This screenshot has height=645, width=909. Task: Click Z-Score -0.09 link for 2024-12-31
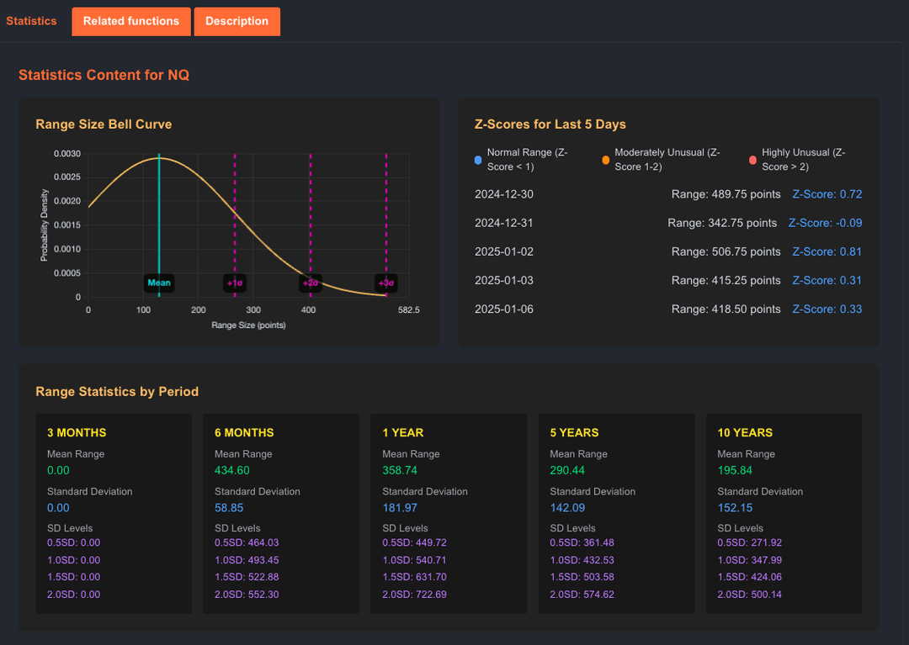[x=824, y=223]
